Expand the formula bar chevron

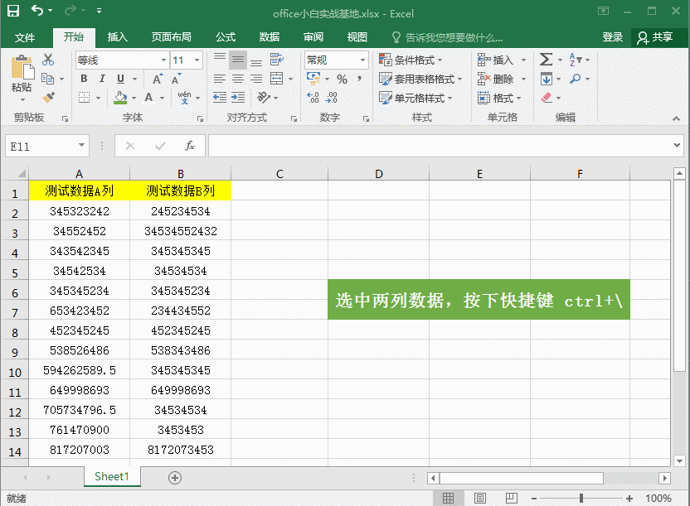coord(678,146)
